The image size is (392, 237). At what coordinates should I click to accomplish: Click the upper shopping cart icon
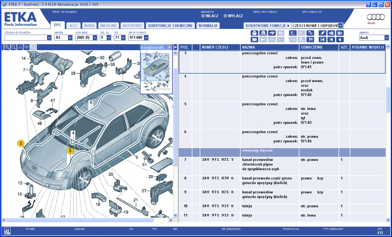pos(310,33)
